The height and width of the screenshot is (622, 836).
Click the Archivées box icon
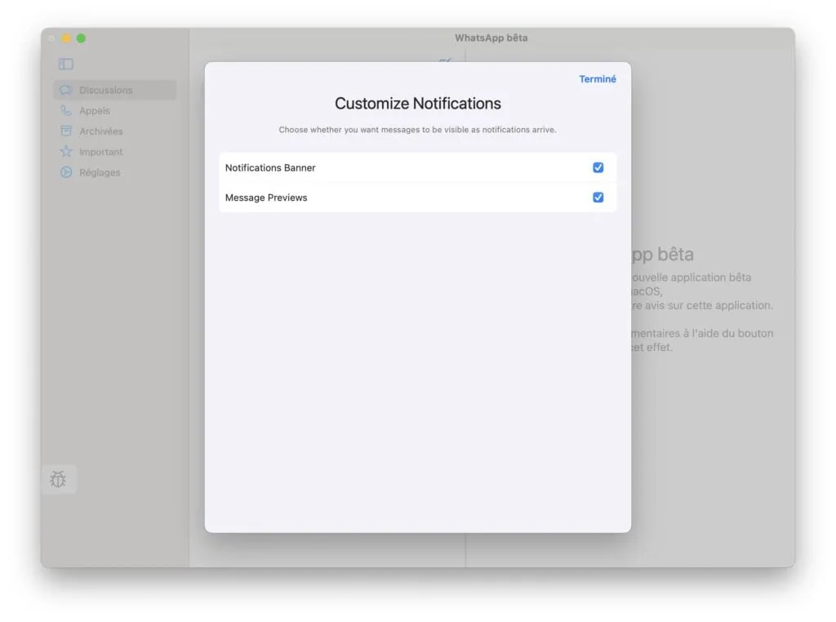(x=66, y=131)
